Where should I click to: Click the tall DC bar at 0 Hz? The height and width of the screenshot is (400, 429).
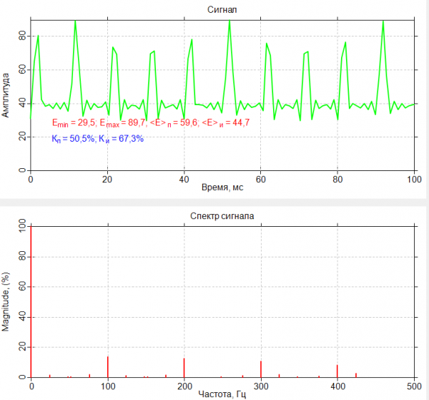click(31, 302)
